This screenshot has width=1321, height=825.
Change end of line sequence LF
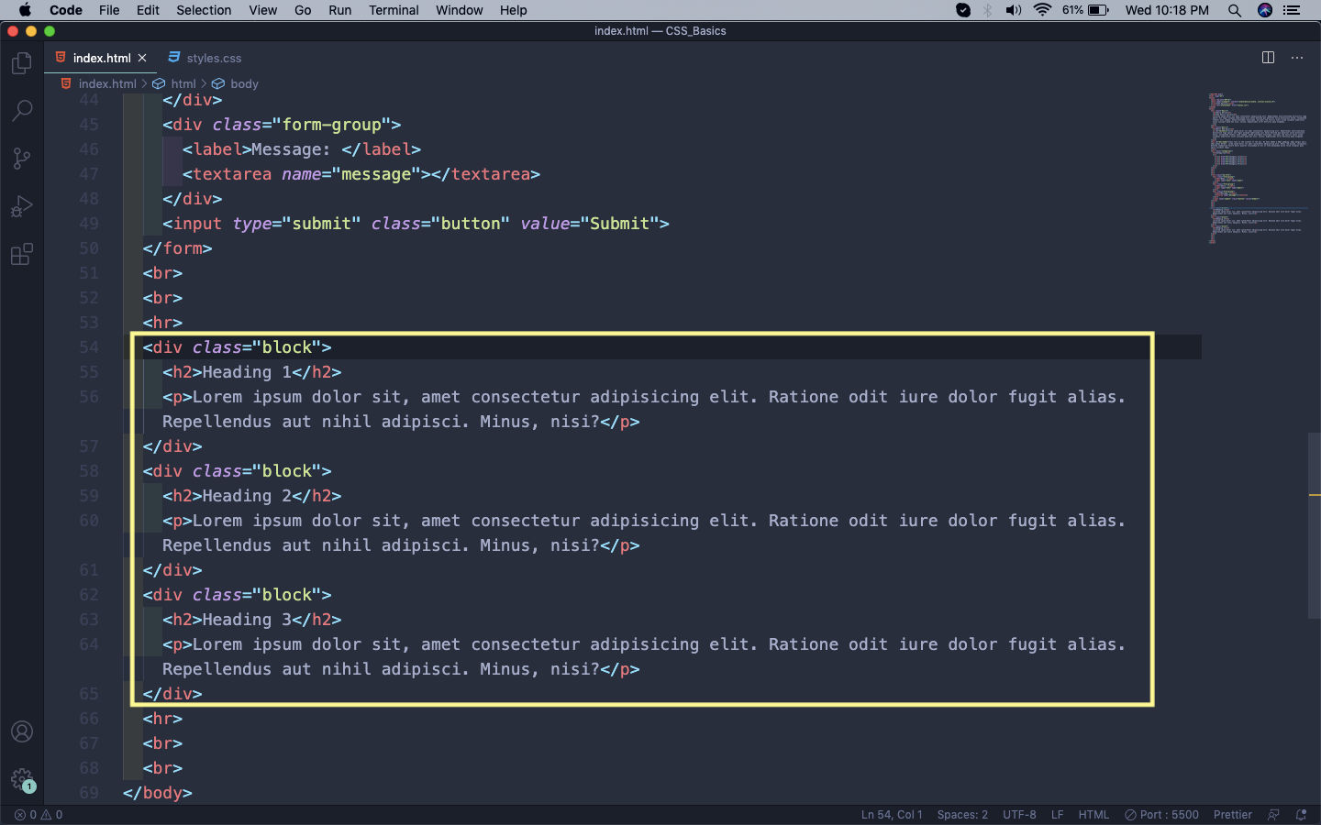pos(1057,814)
